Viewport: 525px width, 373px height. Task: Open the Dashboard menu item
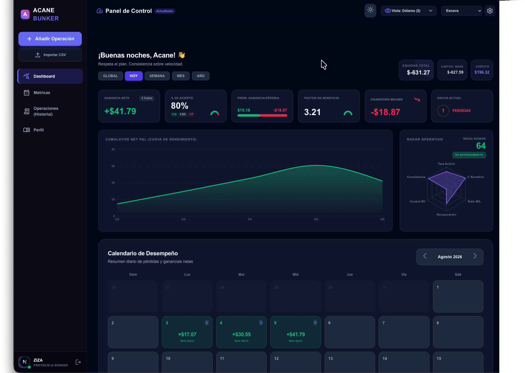pyautogui.click(x=50, y=76)
